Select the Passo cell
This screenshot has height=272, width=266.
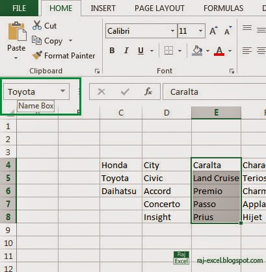216,204
